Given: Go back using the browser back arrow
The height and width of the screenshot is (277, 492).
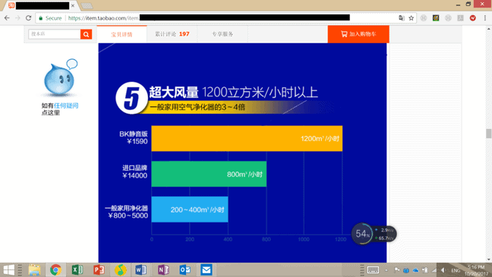Looking at the screenshot, I should (x=7, y=18).
